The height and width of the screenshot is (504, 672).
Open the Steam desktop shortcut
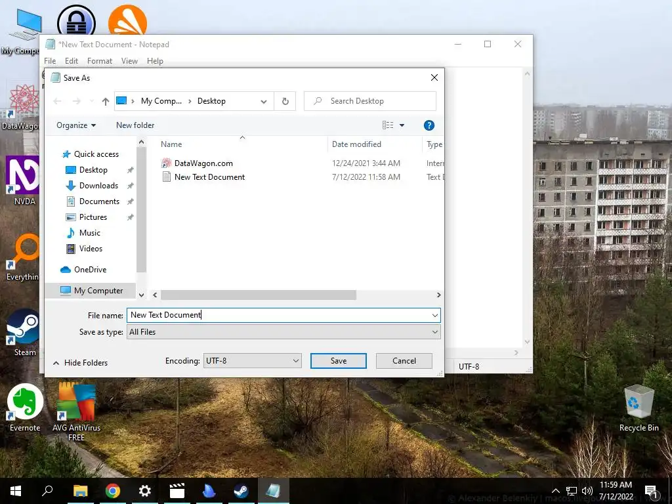coord(24,333)
